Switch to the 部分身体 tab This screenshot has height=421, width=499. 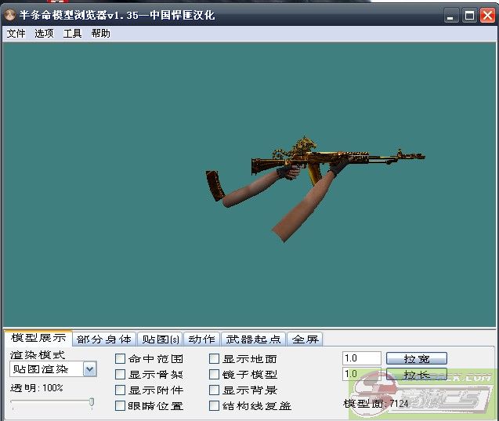104,339
